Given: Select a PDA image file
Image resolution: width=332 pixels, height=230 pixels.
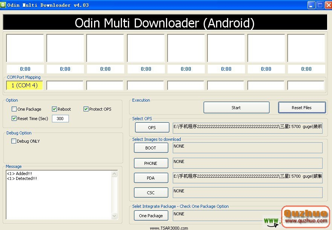Looking at the screenshot, I should [x=151, y=178].
